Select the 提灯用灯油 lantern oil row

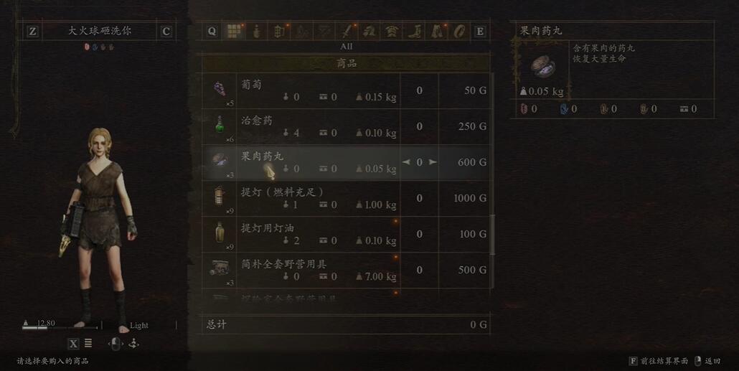(x=347, y=234)
